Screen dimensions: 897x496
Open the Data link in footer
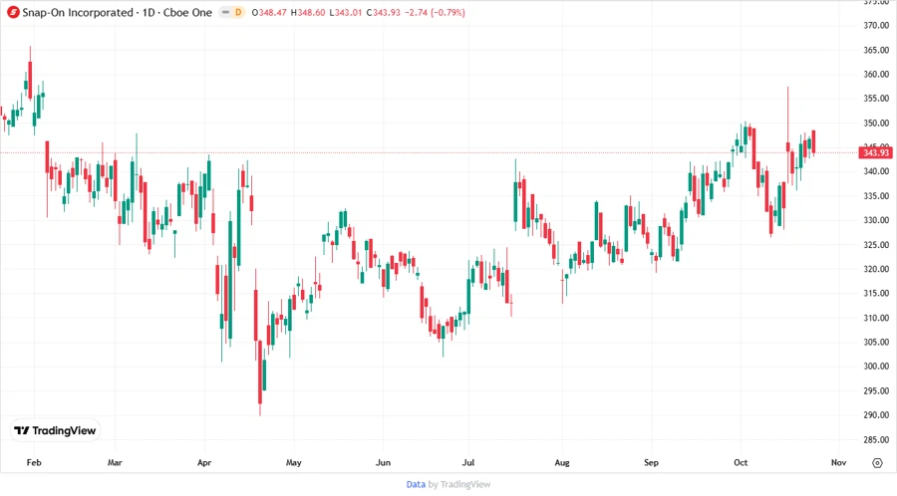click(x=416, y=484)
